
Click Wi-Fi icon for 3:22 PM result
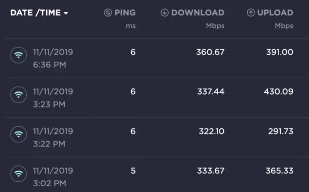tap(18, 135)
